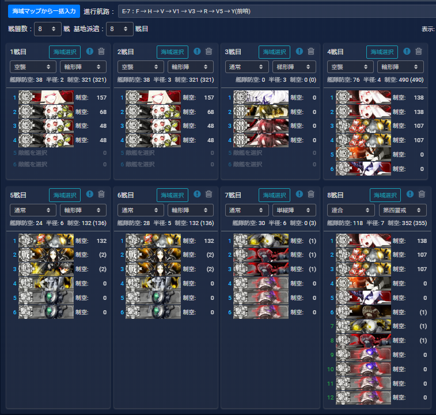Select battleship ship 2 in 6戦目
Image resolution: width=436 pixels, height=415 pixels.
tap(153, 254)
